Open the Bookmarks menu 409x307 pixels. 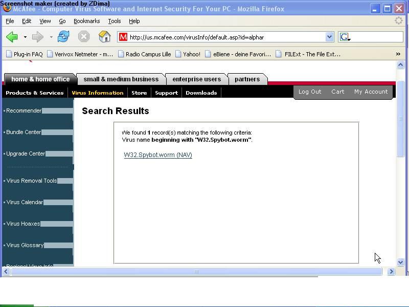[x=87, y=21]
